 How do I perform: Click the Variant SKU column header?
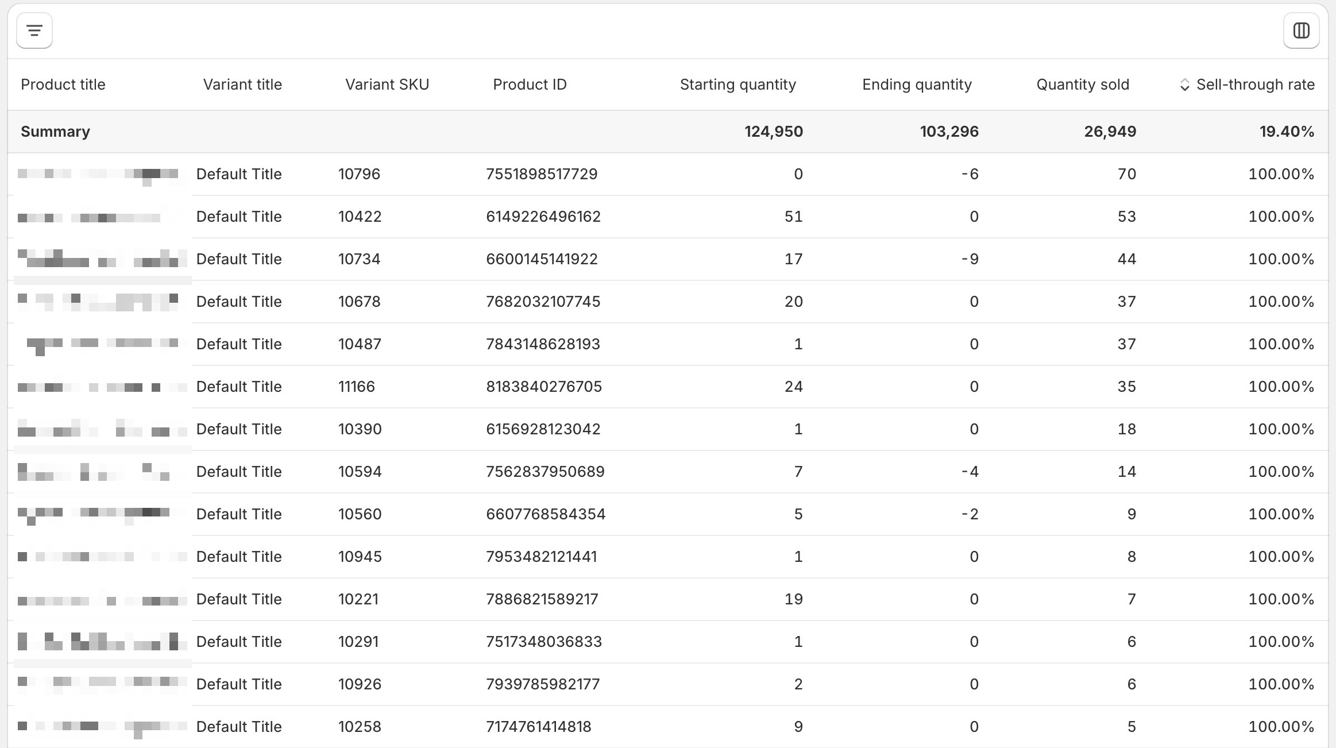(387, 84)
